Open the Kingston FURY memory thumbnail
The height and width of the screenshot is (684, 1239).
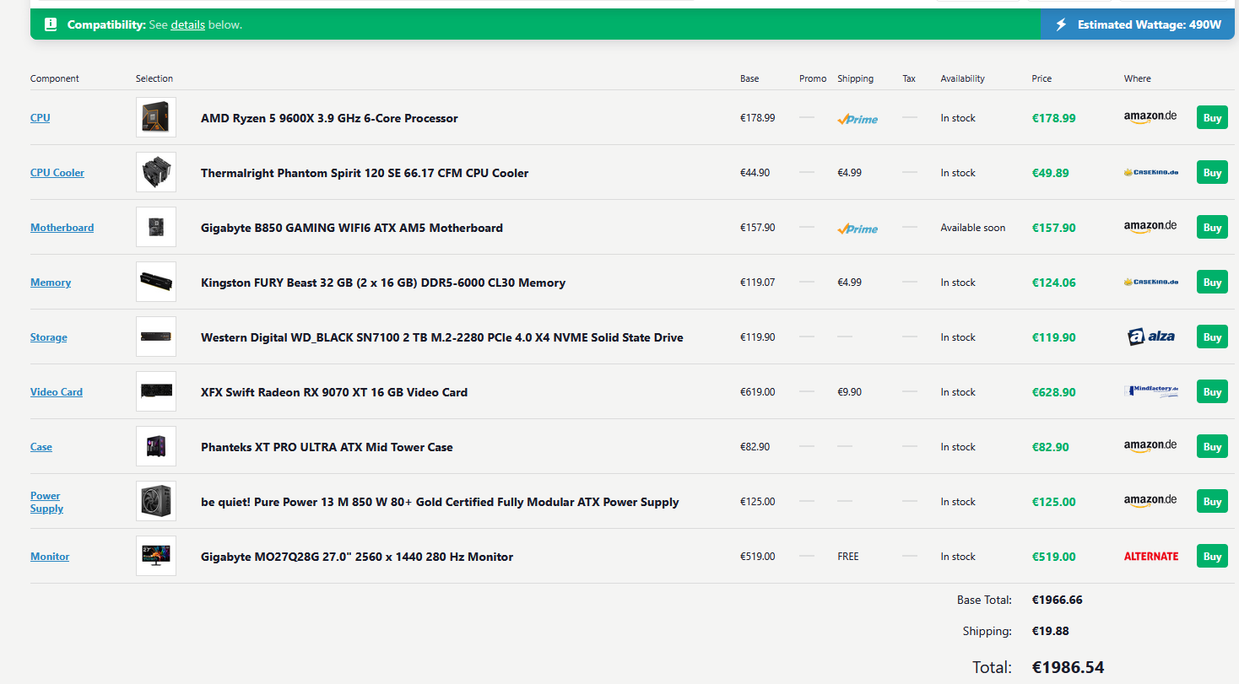click(156, 282)
